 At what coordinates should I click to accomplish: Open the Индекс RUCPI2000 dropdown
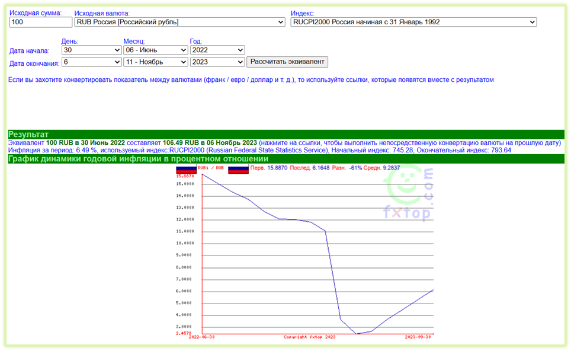[413, 22]
